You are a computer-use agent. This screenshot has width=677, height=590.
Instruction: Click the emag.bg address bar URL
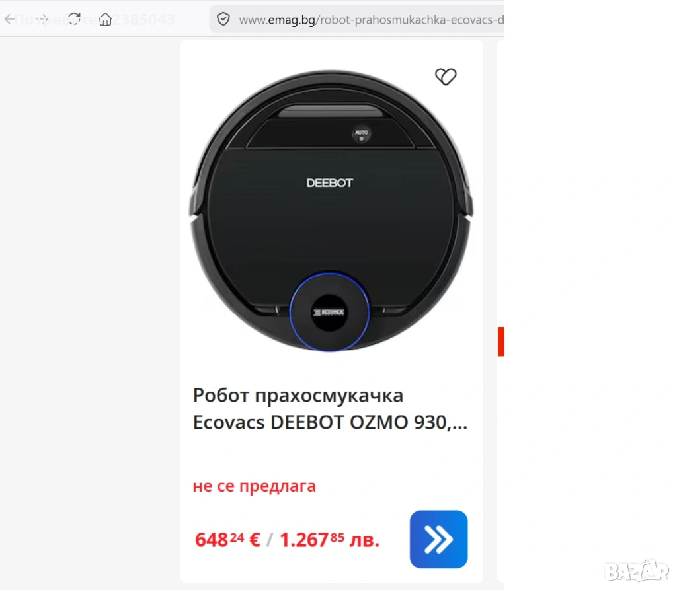[371, 20]
